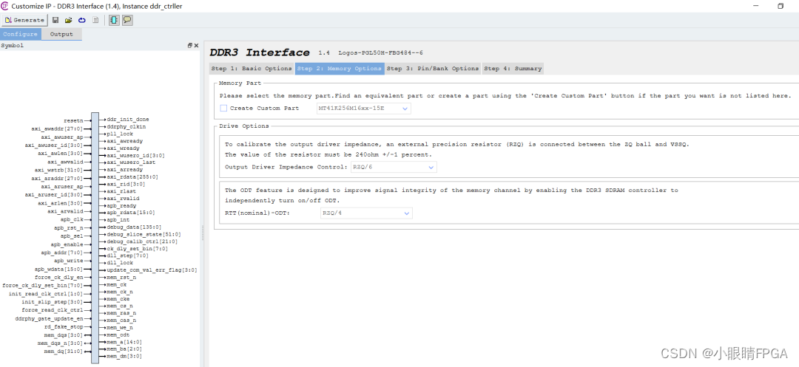
Task: Click the ddr controller symbol block body
Action: [95, 238]
